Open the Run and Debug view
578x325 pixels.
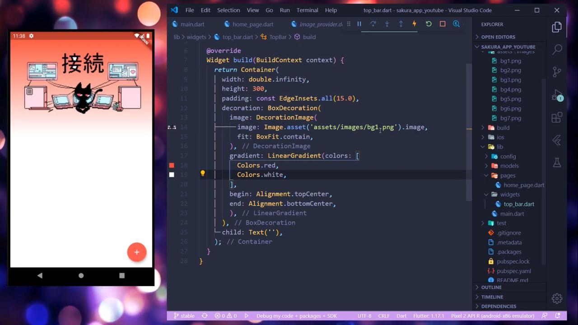tap(557, 95)
